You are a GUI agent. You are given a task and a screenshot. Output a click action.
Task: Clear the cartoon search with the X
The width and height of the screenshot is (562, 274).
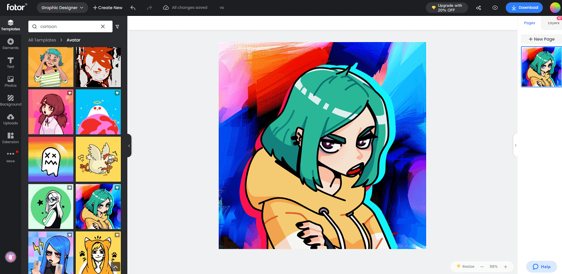(103, 26)
